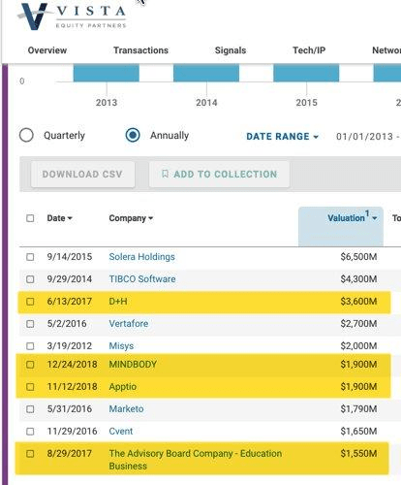The width and height of the screenshot is (401, 485).
Task: Check the Marketo row checkbox
Action: pyautogui.click(x=30, y=409)
